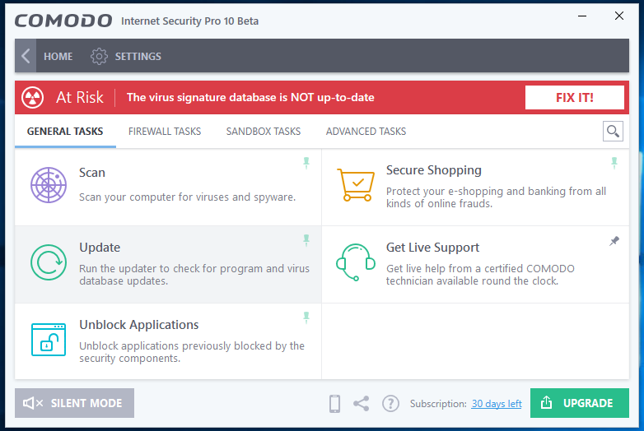The height and width of the screenshot is (431, 644).
Task: Click the Get Live Support headset icon
Action: coord(355,262)
